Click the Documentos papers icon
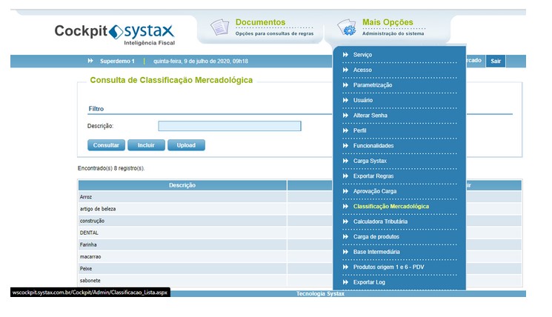This screenshot has width=552, height=317. (x=219, y=27)
